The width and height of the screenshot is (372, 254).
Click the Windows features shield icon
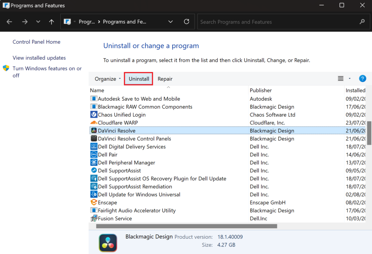[x=6, y=68]
